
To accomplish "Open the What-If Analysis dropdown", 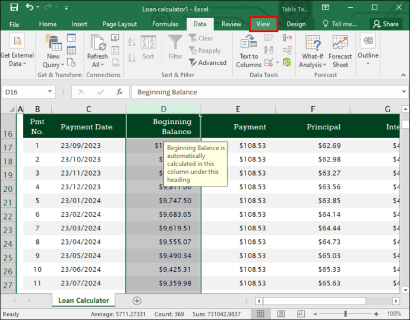I will pos(313,51).
